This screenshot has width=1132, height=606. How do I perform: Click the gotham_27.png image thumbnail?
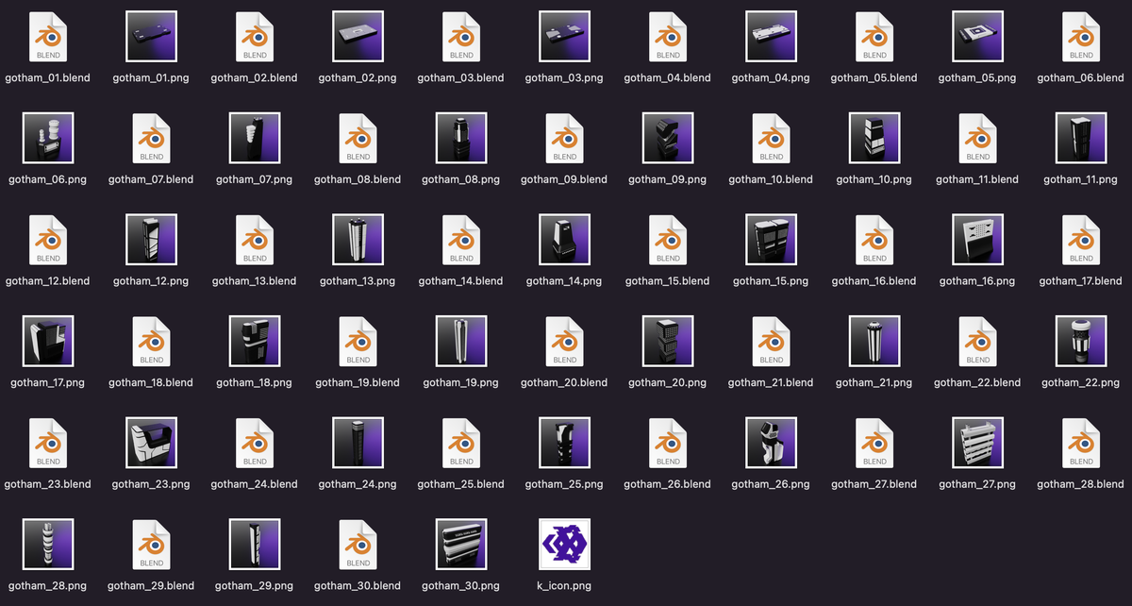[x=977, y=444]
